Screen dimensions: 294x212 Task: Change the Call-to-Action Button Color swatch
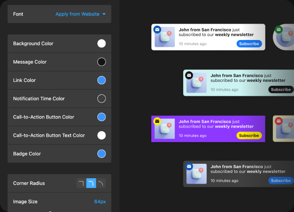point(102,117)
